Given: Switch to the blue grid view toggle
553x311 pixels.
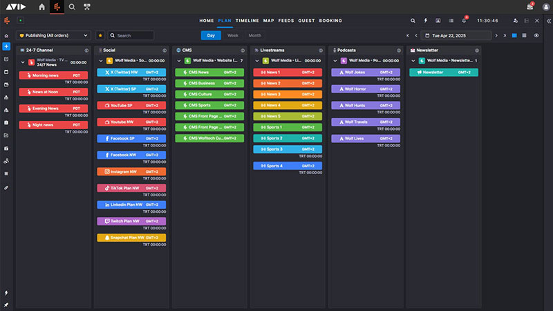Looking at the screenshot, I should coord(514,35).
